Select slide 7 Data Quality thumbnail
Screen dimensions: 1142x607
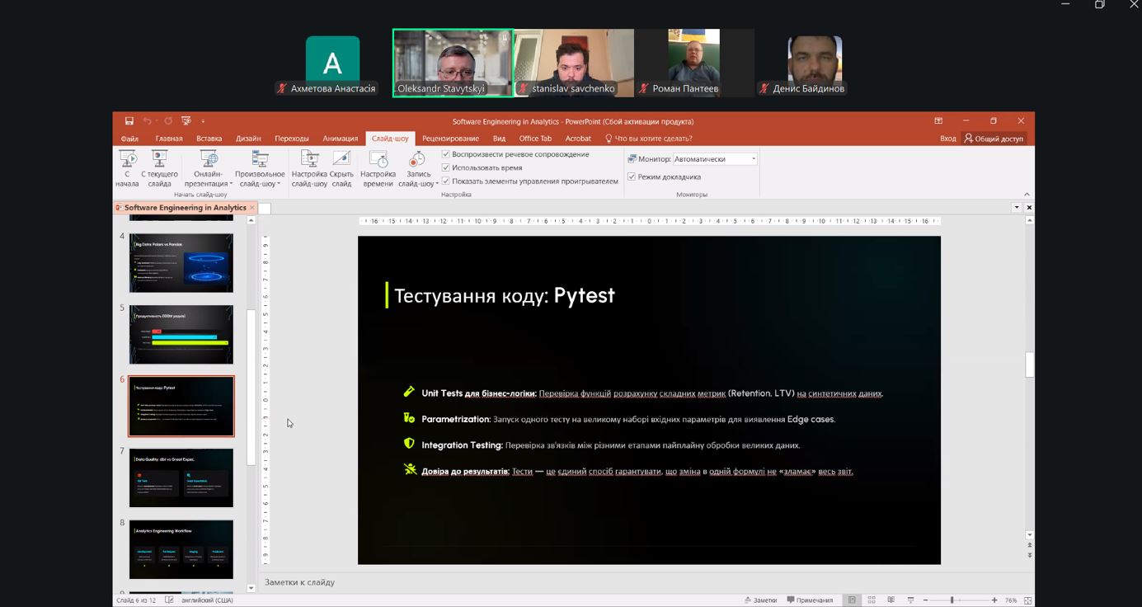pyautogui.click(x=181, y=478)
